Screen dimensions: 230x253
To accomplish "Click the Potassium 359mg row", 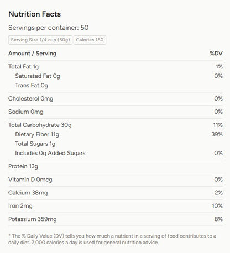I will (x=116, y=219).
